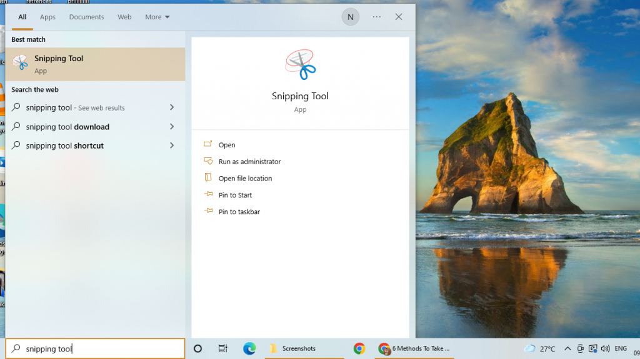Expand arrow for 'snipping tool shortcut'

tap(172, 145)
